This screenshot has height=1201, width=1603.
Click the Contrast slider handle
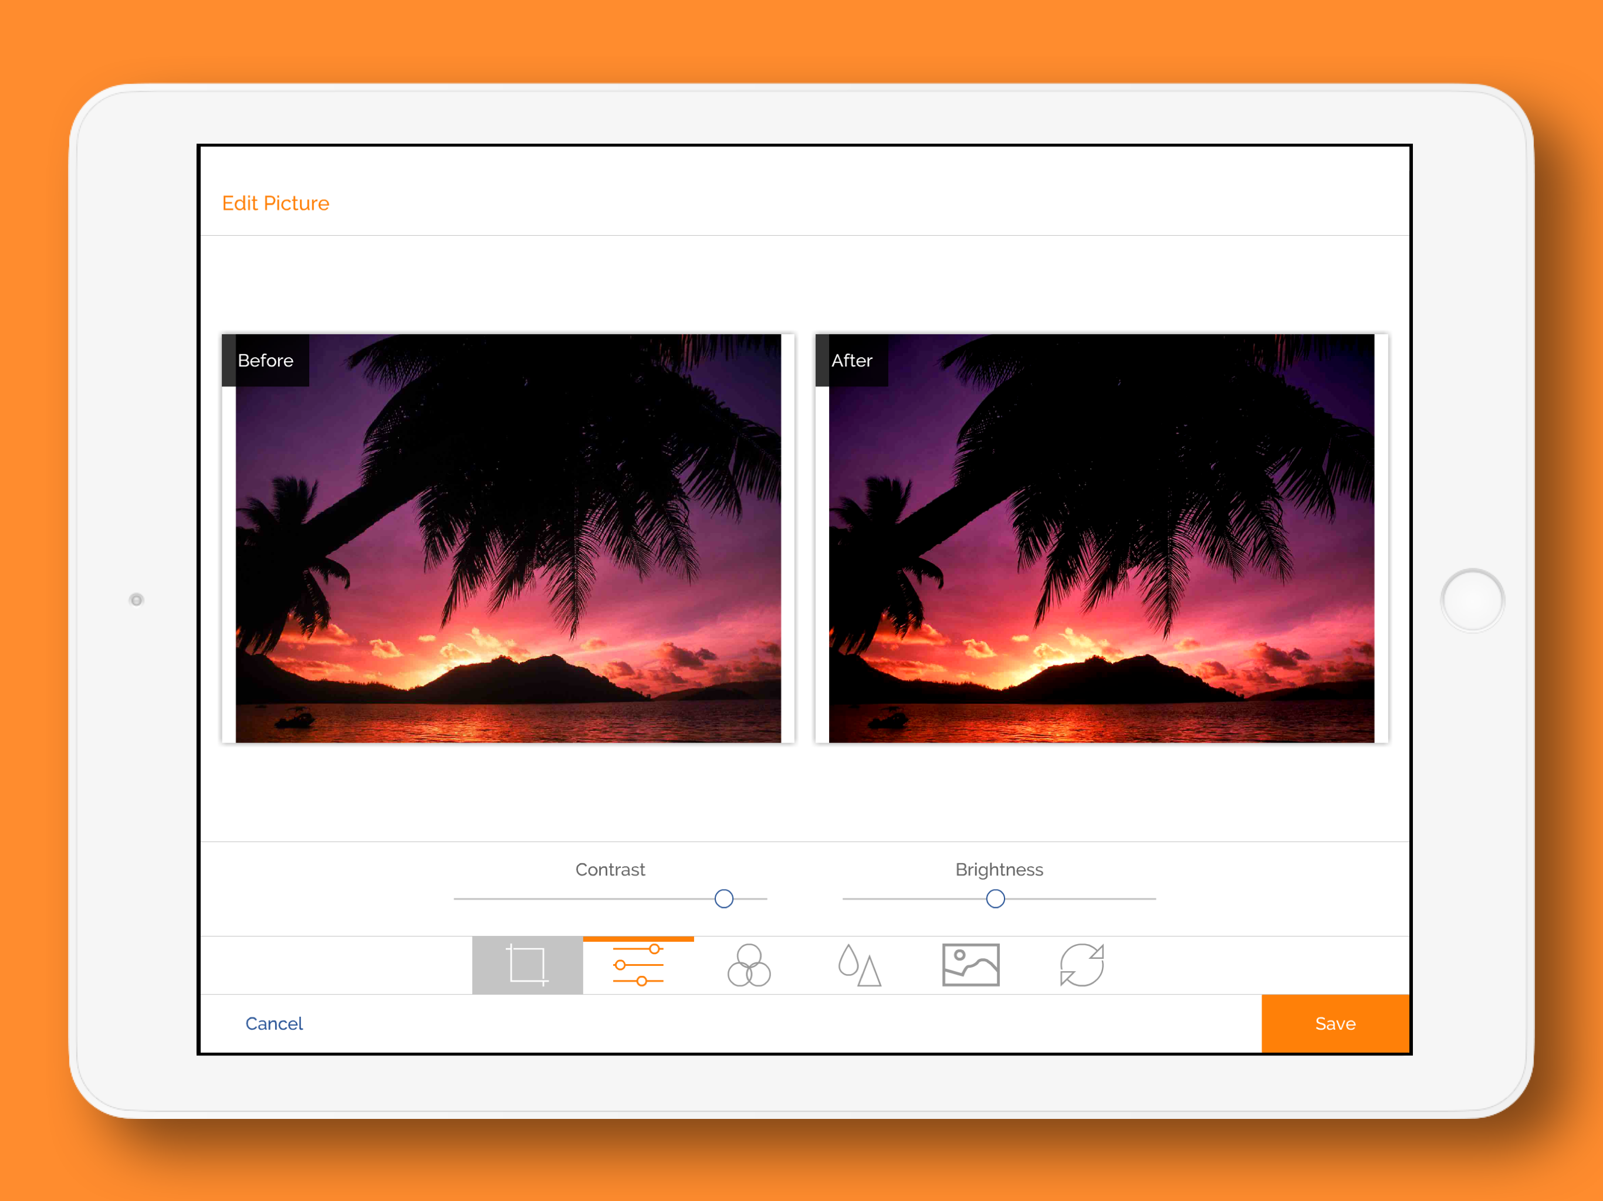(723, 899)
